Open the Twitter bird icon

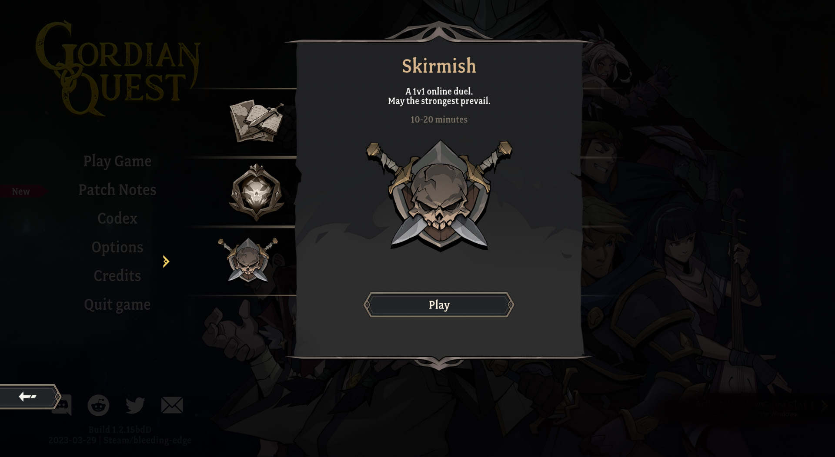[135, 405]
